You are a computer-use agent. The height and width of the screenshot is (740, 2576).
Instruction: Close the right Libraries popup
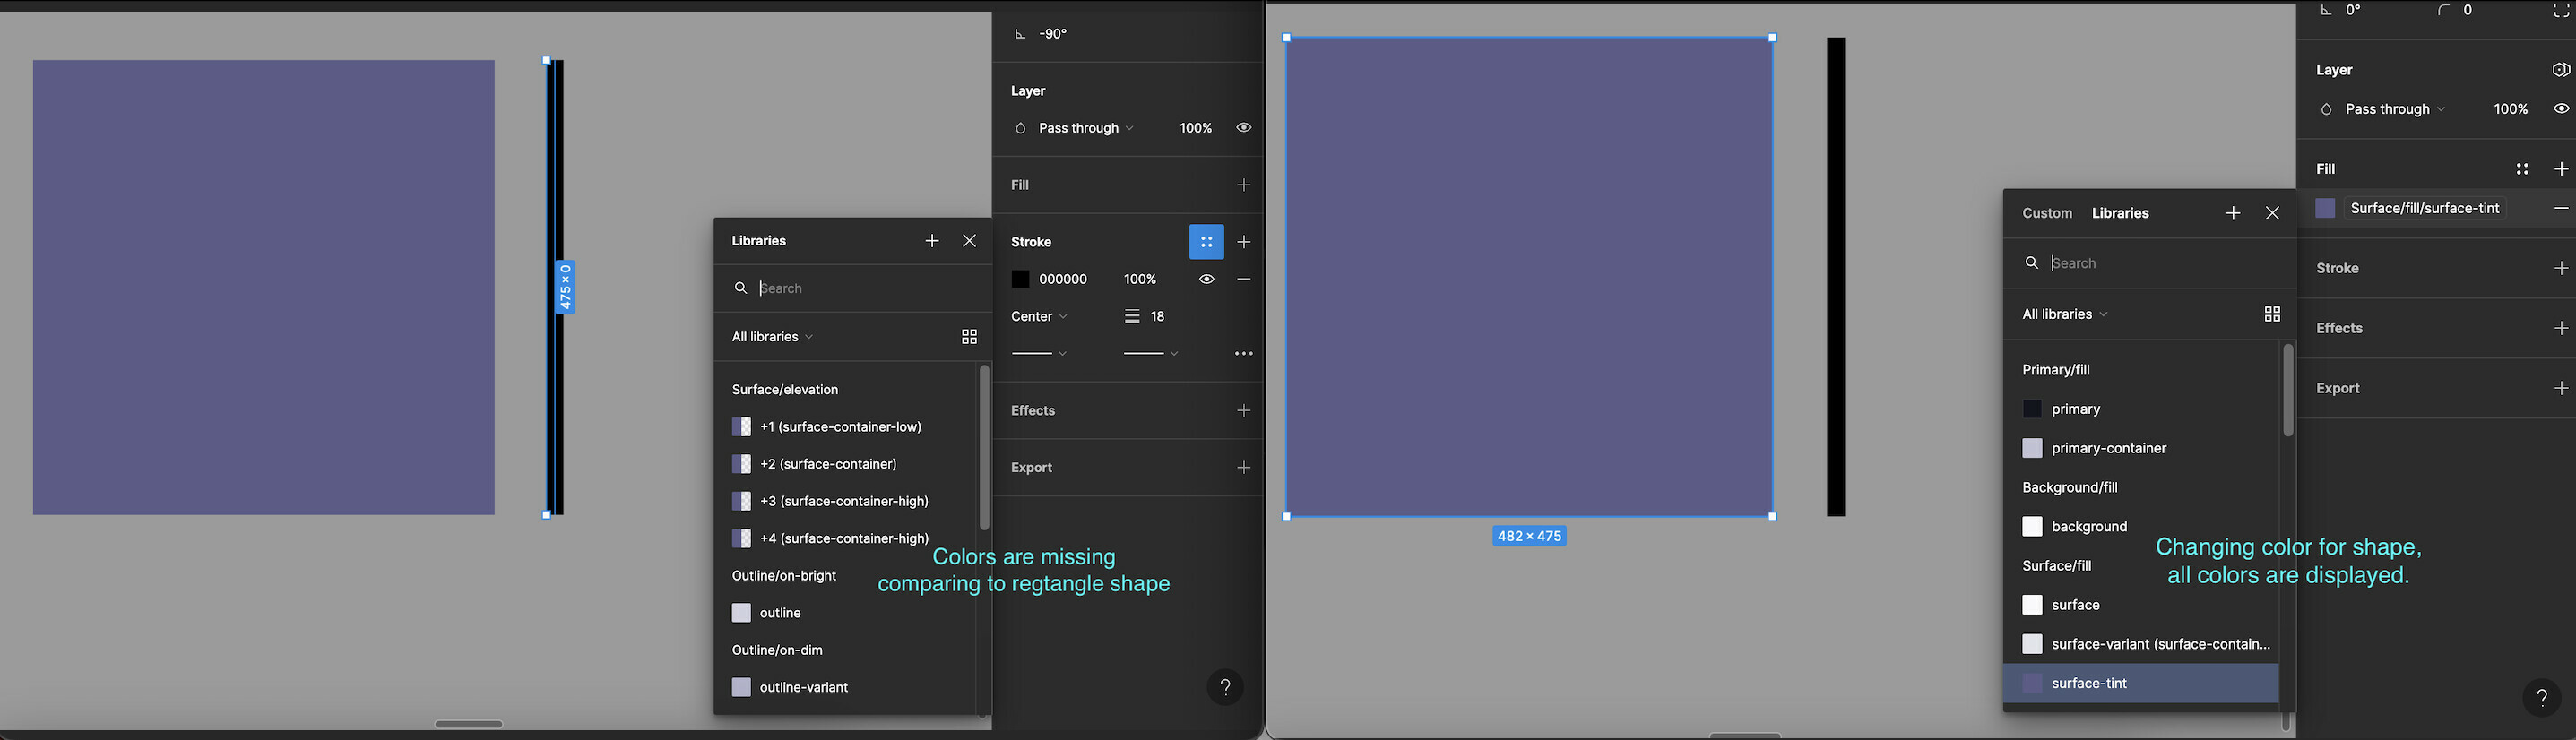pos(2272,213)
